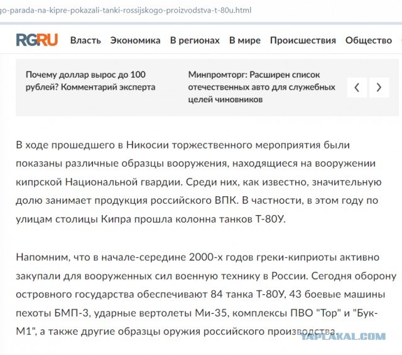Click the page URL in address bar
This screenshot has width=402, height=355.
coord(126,11)
